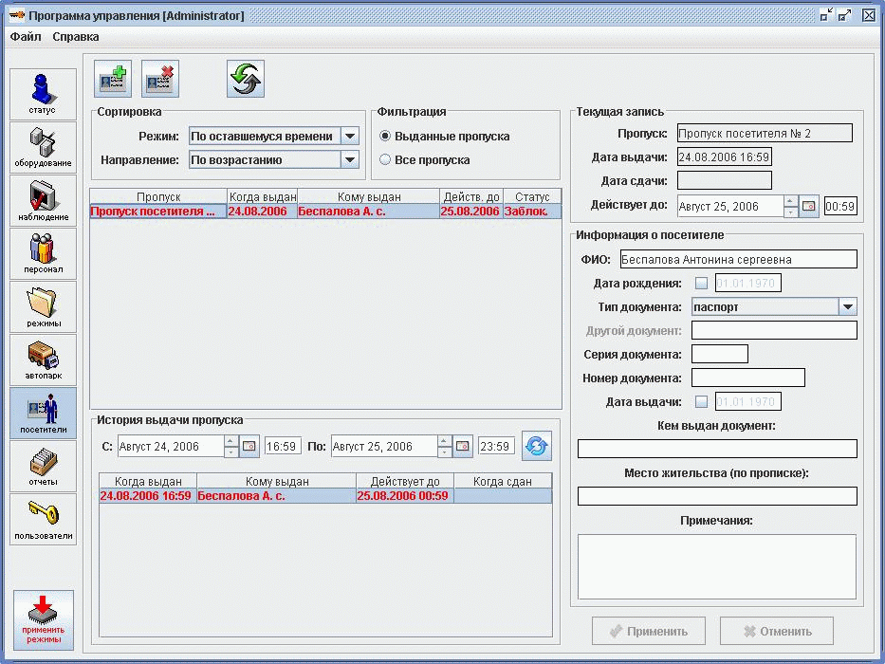The image size is (885, 664).
Task: Open the Файл menu
Action: [26, 37]
